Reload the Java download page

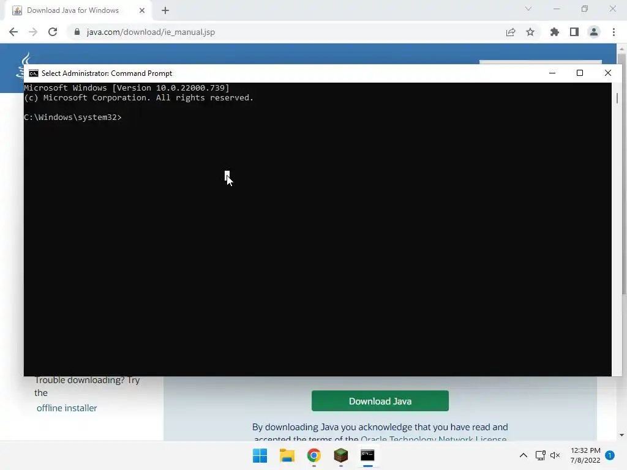click(53, 32)
